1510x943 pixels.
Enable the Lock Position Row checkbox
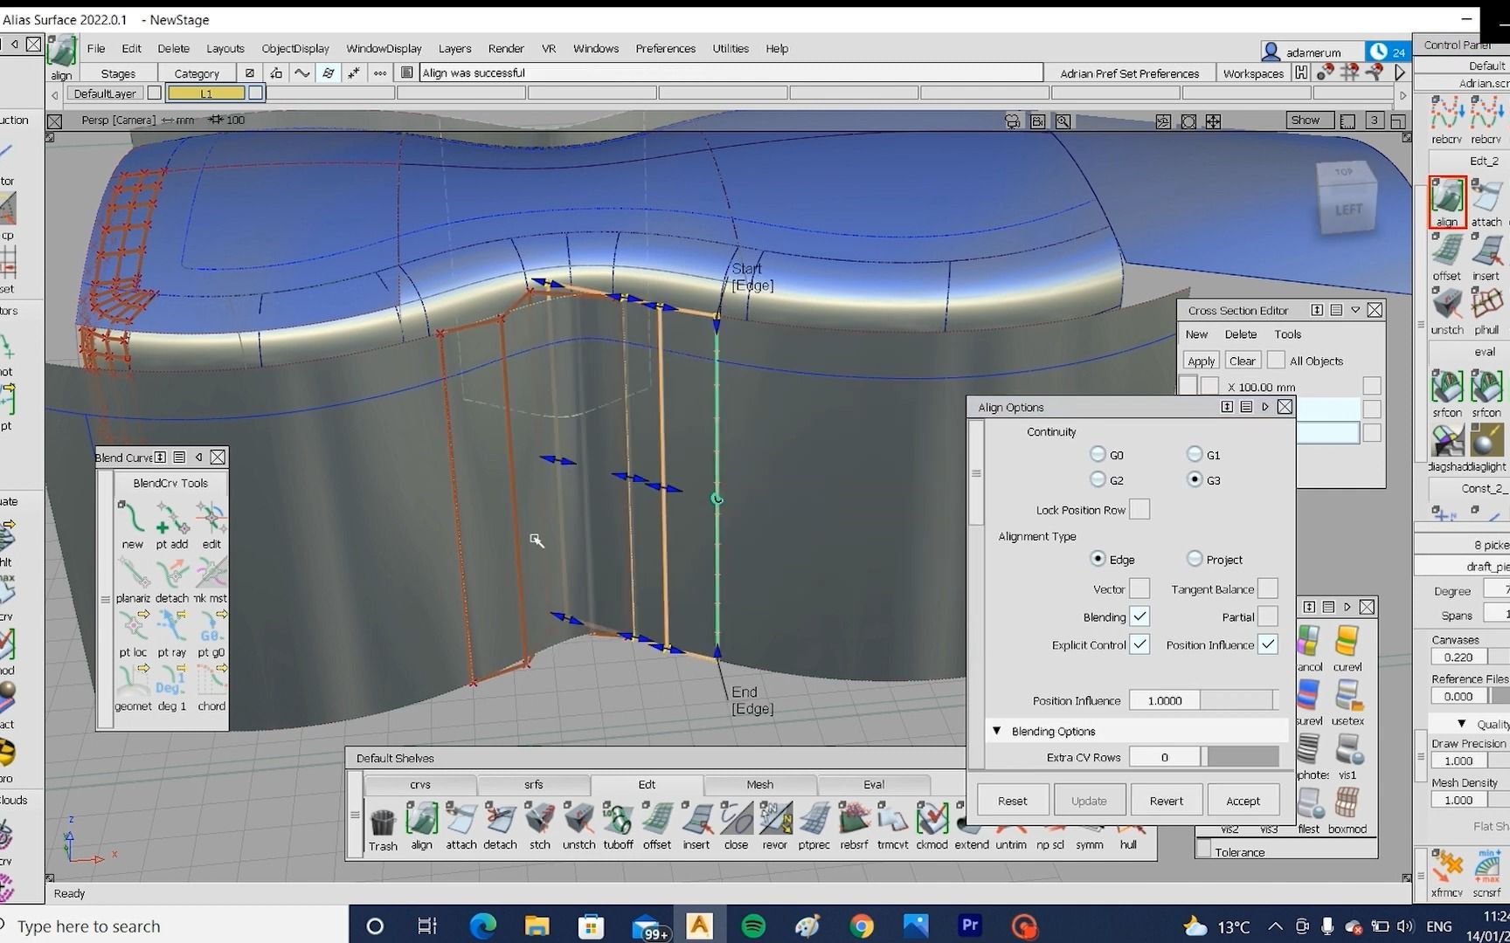coord(1139,509)
